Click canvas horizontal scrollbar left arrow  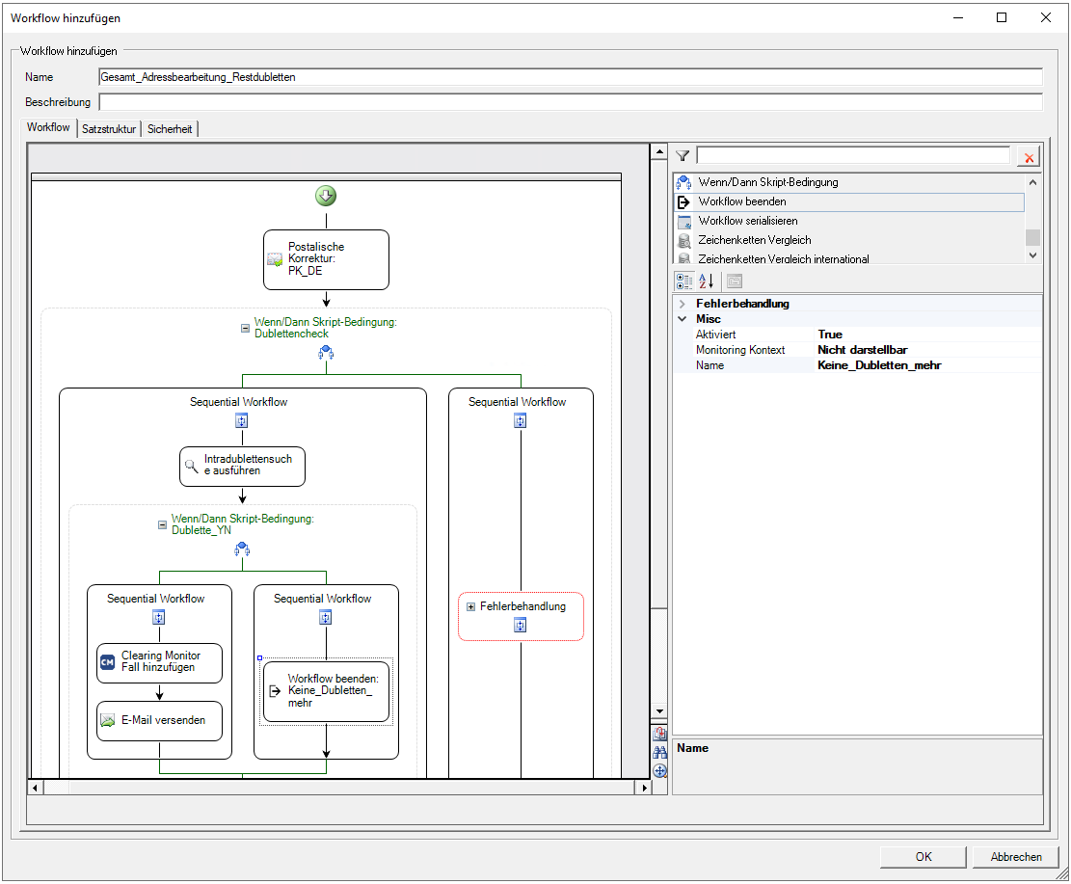pyautogui.click(x=36, y=788)
